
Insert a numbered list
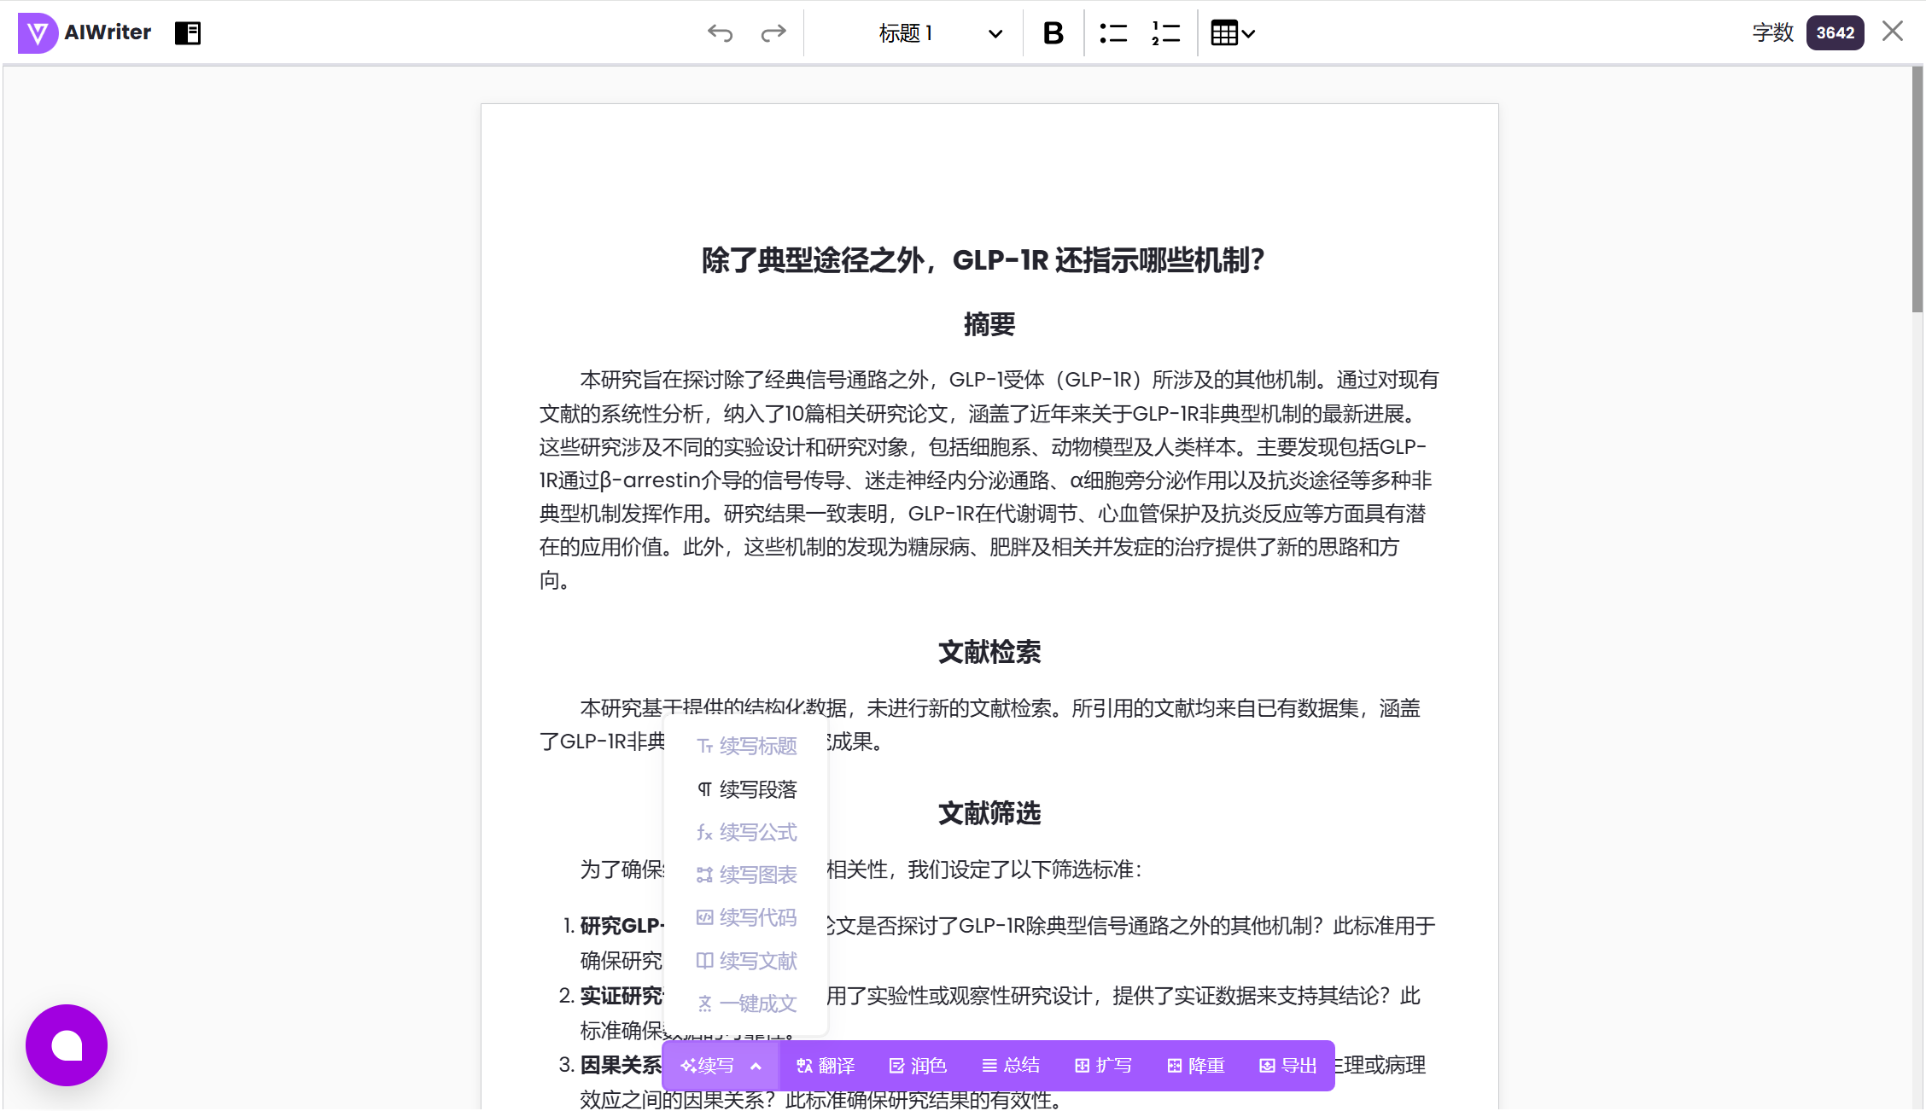[1165, 33]
